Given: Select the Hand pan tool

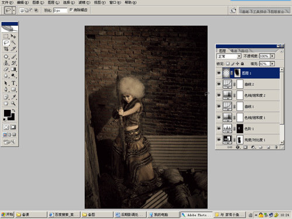Looking at the screenshot, I should click(x=6, y=103).
